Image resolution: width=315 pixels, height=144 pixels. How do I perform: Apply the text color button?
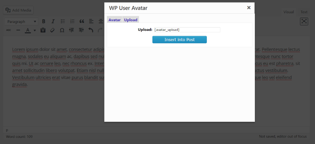click(28, 30)
